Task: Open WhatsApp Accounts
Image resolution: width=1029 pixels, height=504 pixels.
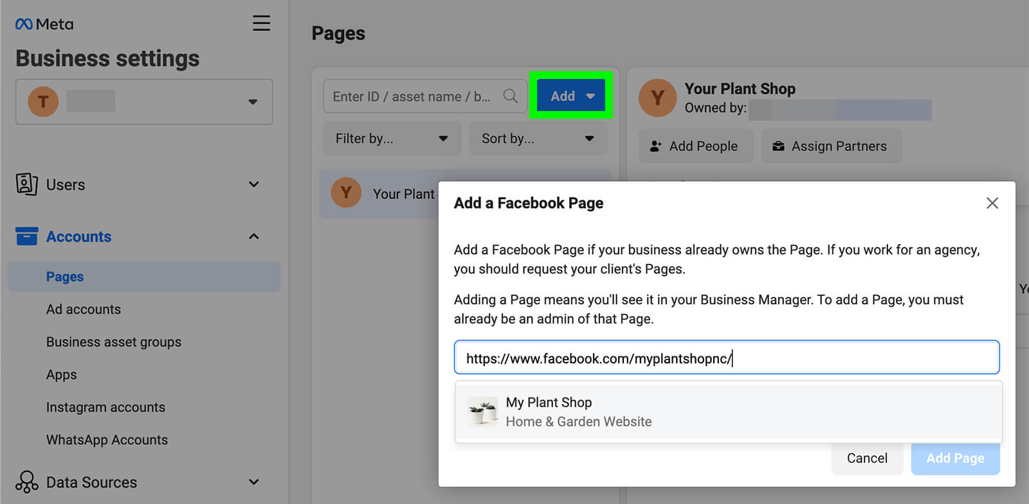Action: point(107,440)
